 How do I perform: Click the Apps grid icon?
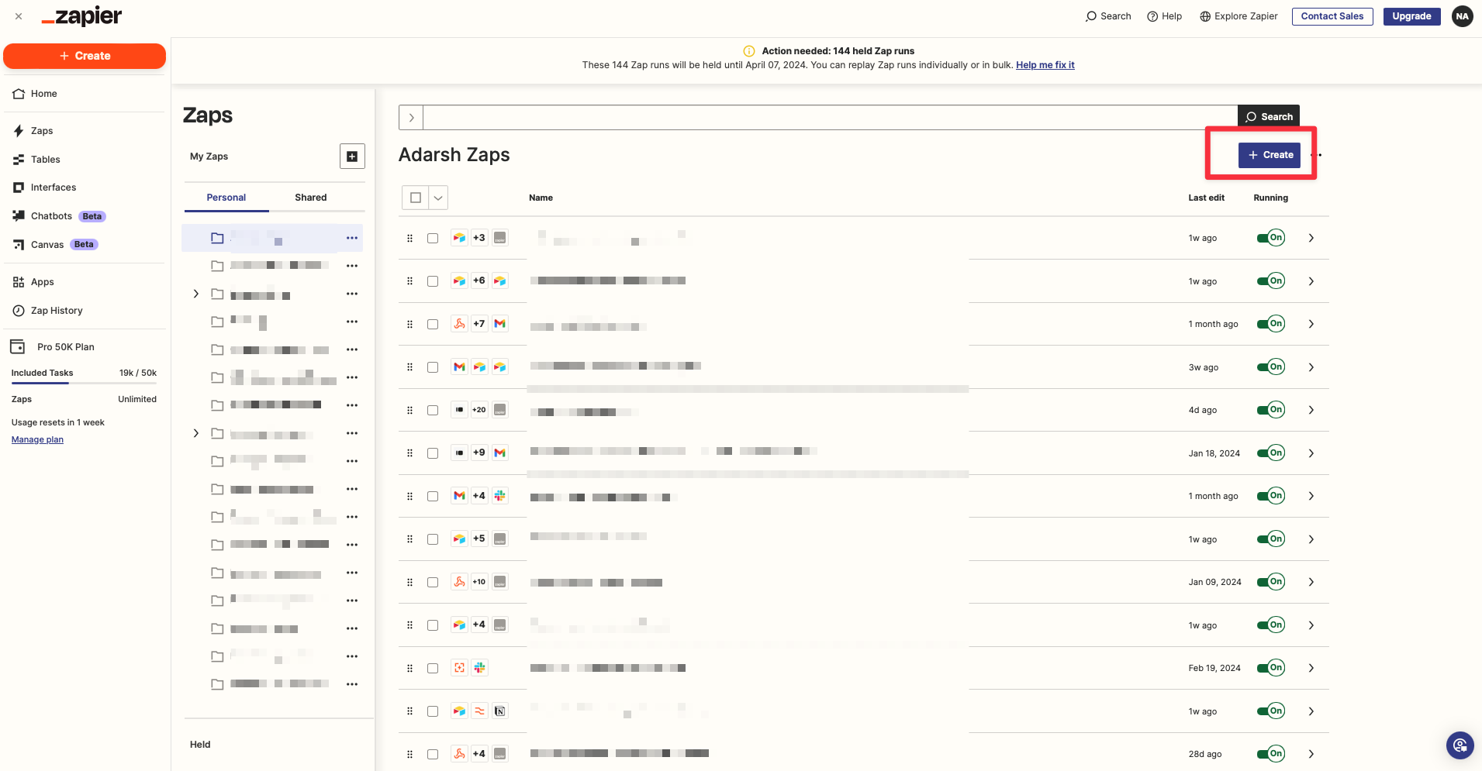(19, 282)
